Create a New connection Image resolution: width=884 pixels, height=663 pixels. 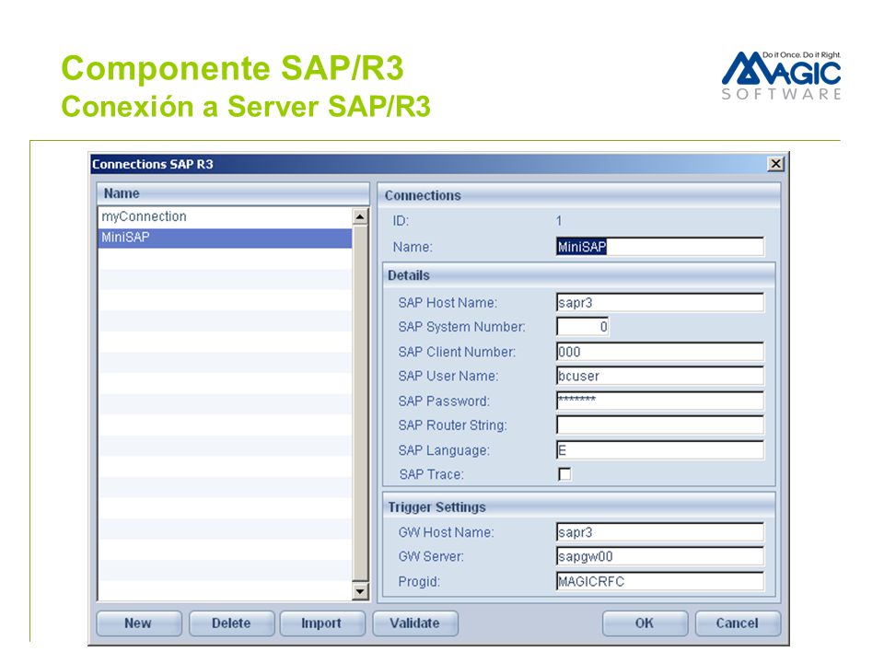click(x=139, y=623)
